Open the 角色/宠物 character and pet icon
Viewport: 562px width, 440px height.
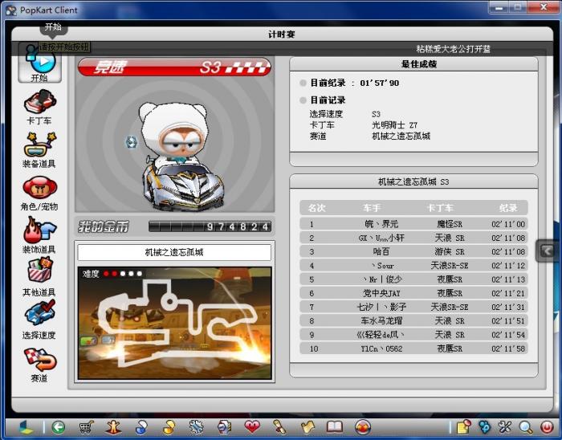(39, 193)
